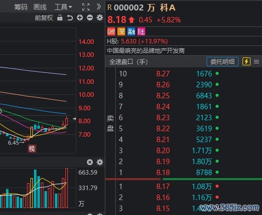Click the +5.82% change value

point(169,20)
